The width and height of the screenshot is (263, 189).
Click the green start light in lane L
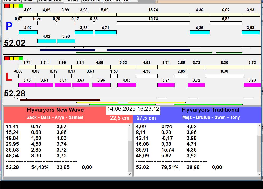(x=21, y=59)
